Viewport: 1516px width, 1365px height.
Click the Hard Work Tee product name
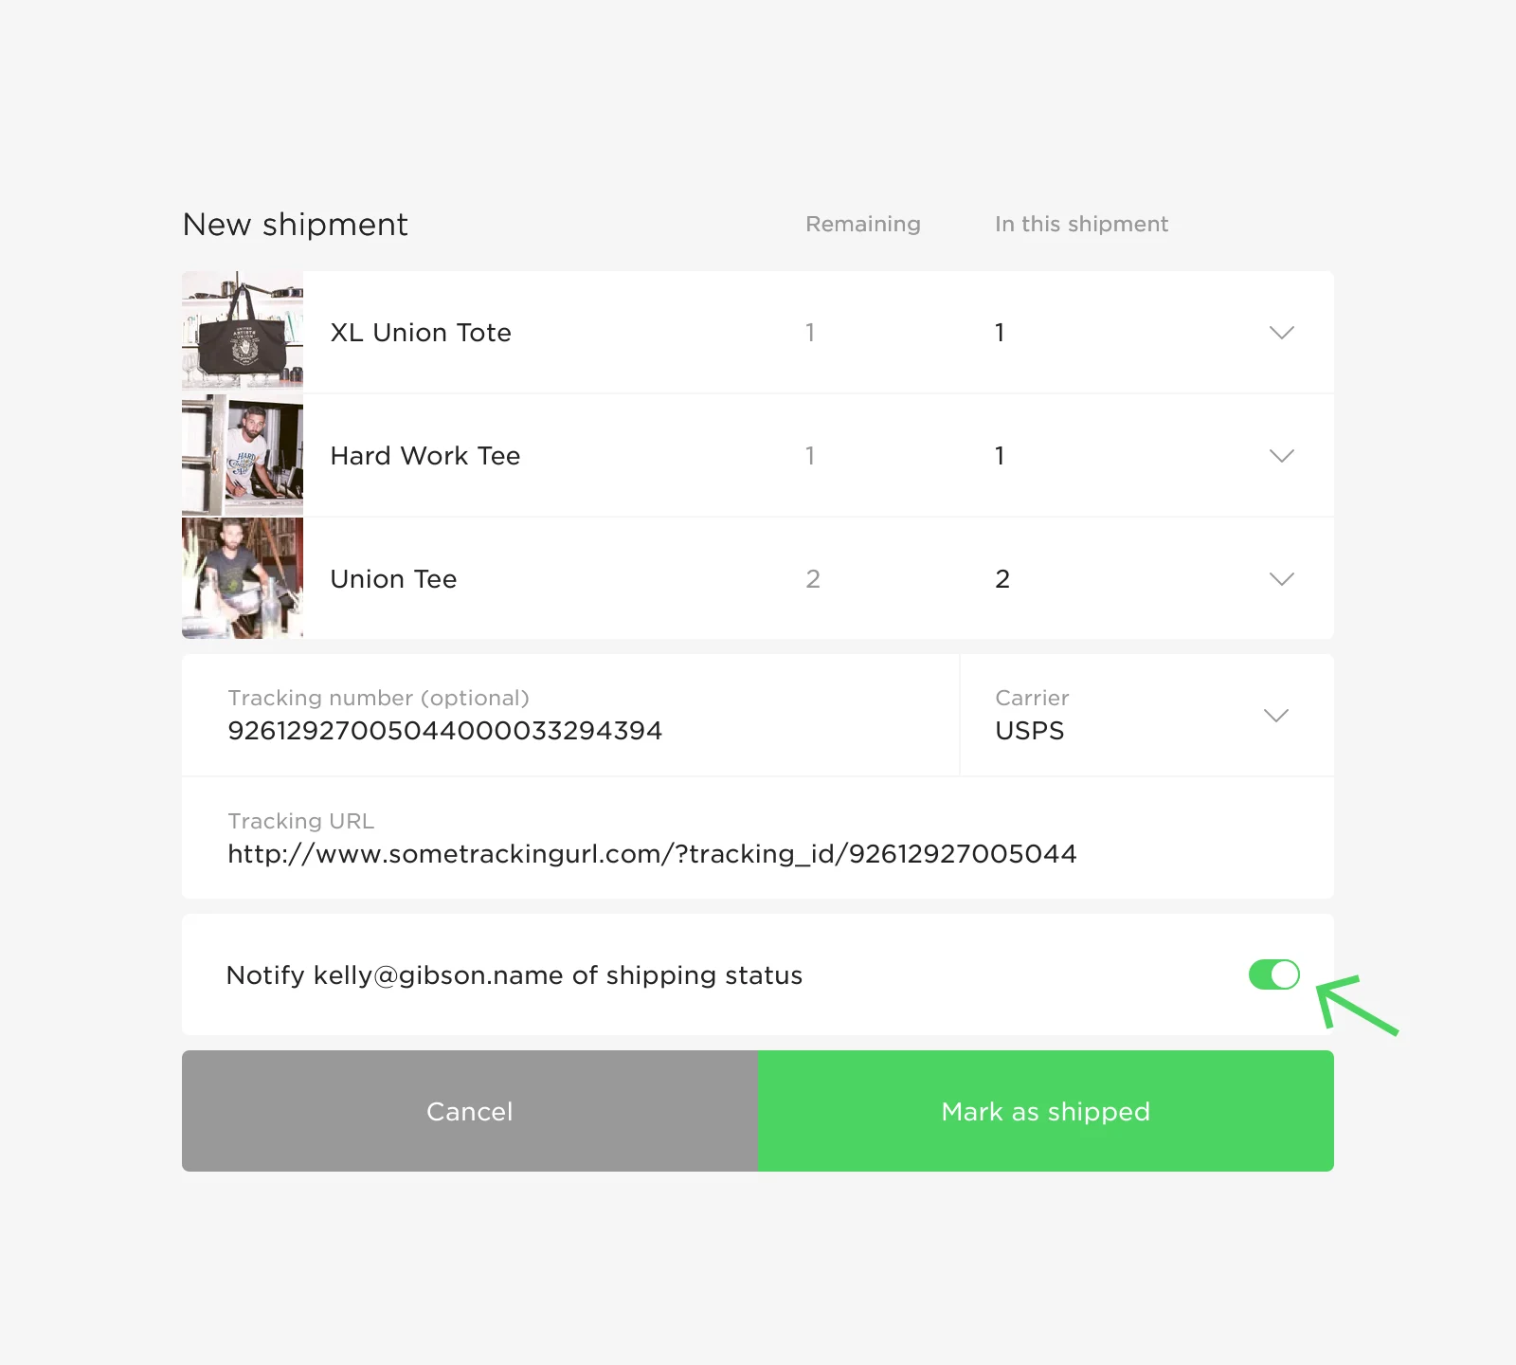pos(425,456)
